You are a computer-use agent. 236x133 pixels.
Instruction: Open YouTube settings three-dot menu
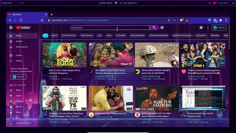tap(208, 28)
